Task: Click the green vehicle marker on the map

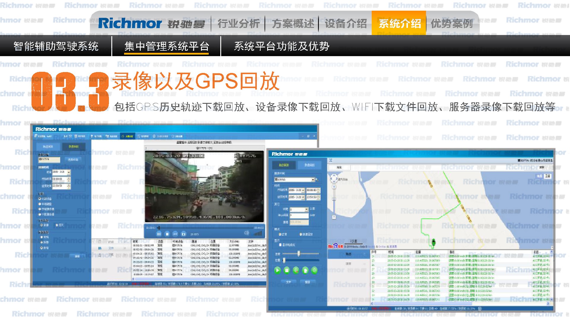Action: coord(433,242)
